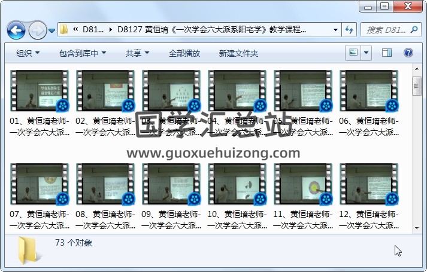Viewport: 427px width, 272px height.
Task: Select the video thumbnail numbered 10
Action: pyautogui.click(x=237, y=184)
